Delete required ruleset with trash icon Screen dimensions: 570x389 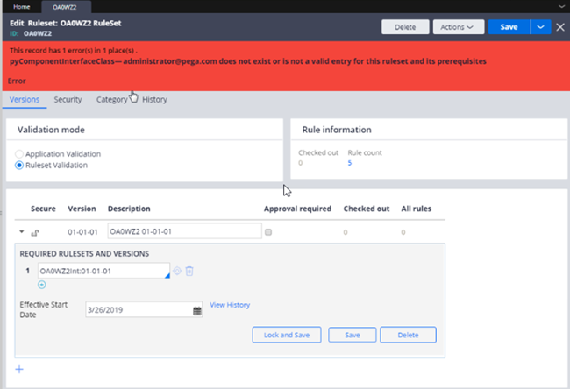tap(189, 272)
